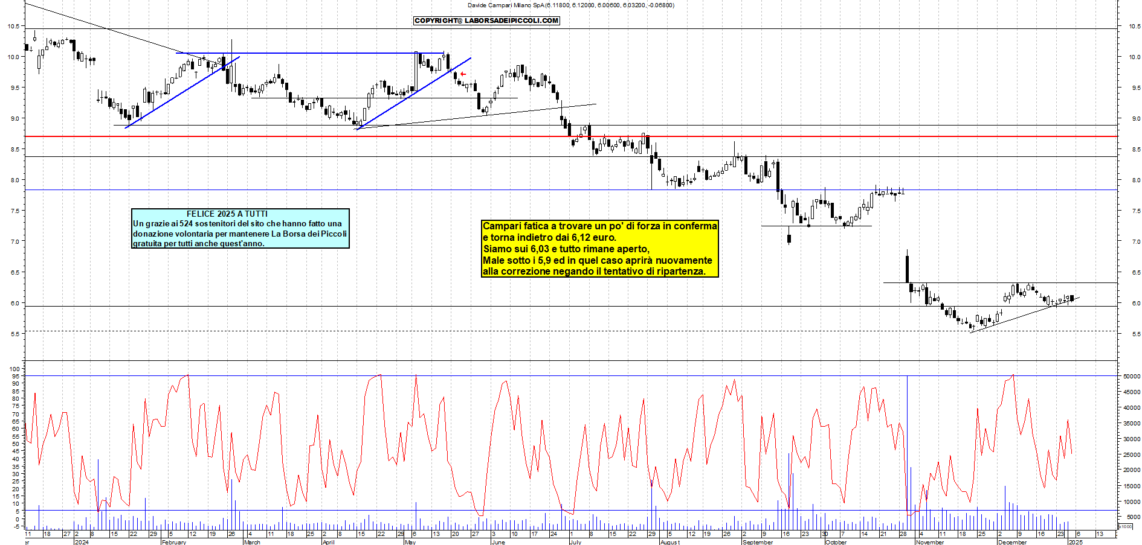
Task: Click 40000 on the volume axis
Action: click(1132, 408)
